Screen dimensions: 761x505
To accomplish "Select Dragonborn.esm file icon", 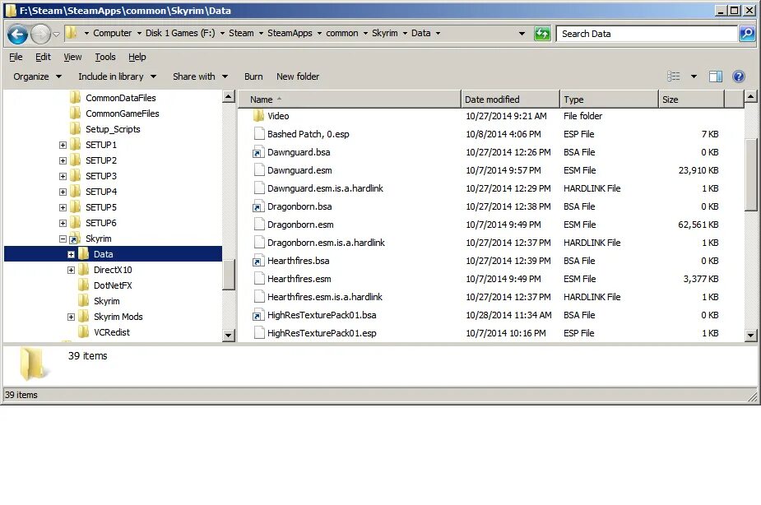I will [x=259, y=224].
